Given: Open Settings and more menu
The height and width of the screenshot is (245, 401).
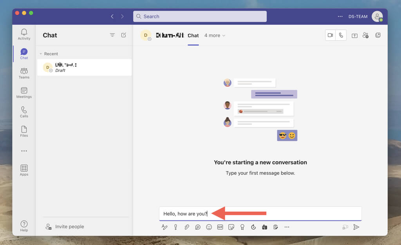Looking at the screenshot, I should tap(340, 16).
